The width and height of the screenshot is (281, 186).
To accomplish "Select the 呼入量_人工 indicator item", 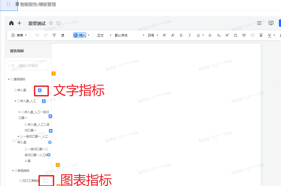I will (28, 101).
